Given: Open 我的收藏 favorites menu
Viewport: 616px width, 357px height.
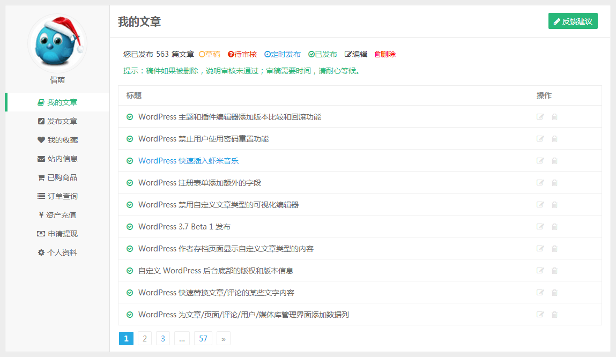Looking at the screenshot, I should point(57,140).
